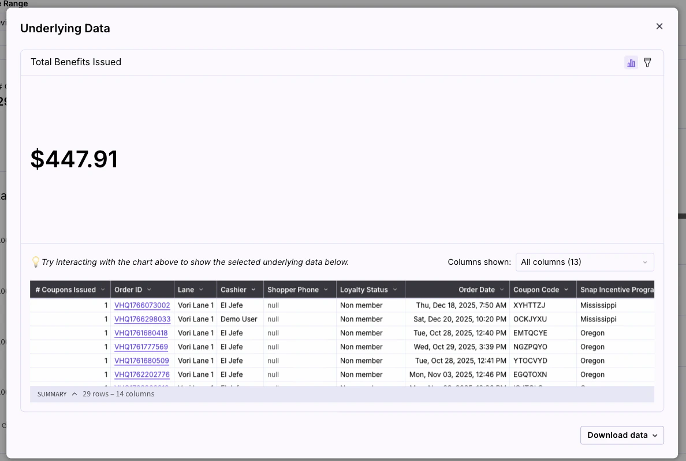Image resolution: width=686 pixels, height=461 pixels.
Task: Click the Download data button
Action: [618, 435]
